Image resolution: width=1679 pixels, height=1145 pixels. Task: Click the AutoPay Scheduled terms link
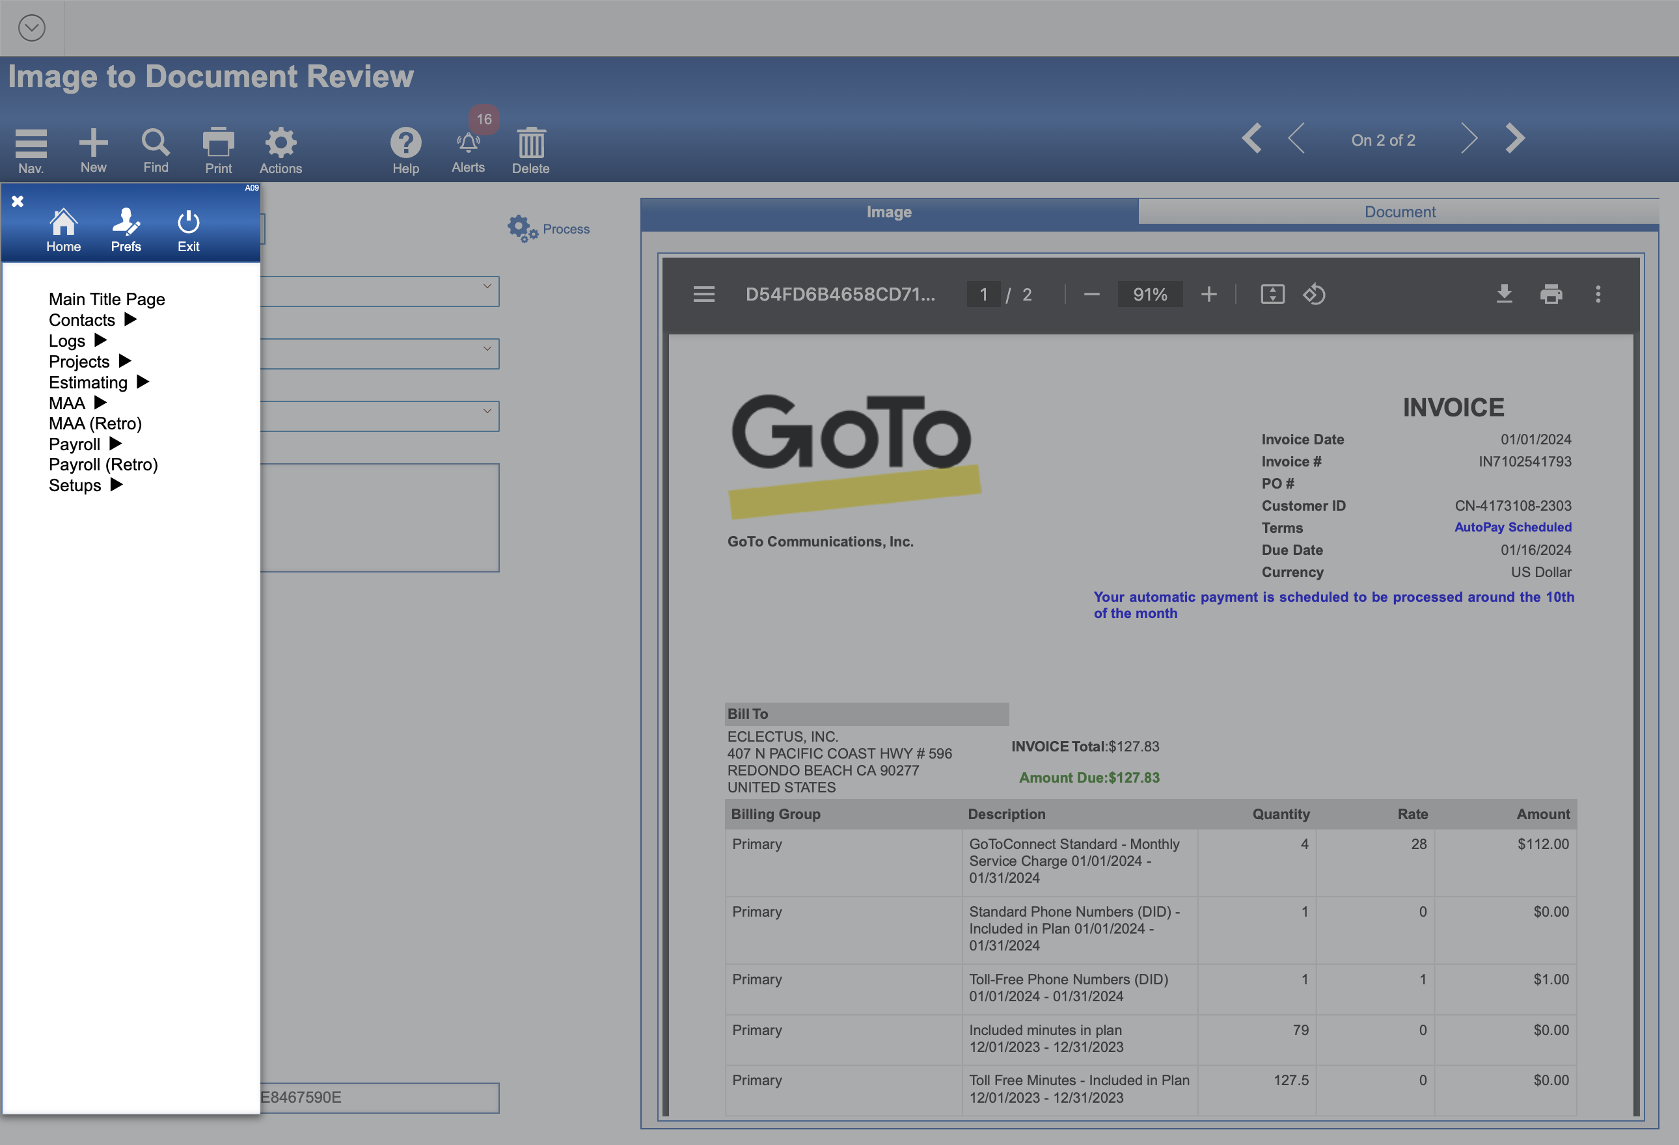[x=1513, y=528]
